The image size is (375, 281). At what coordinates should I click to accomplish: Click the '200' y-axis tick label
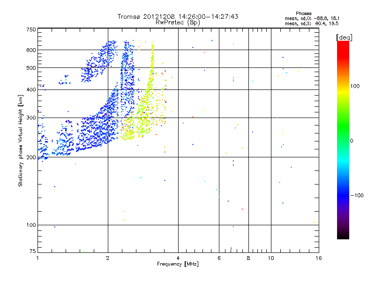[x=31, y=157]
